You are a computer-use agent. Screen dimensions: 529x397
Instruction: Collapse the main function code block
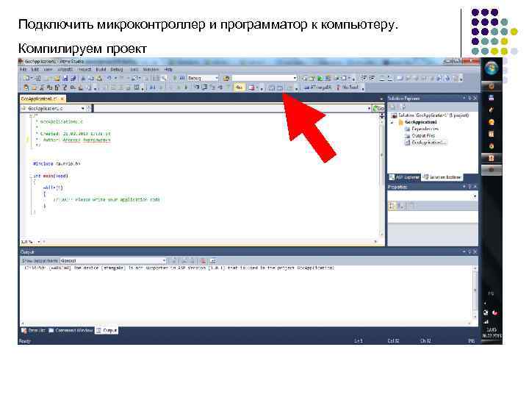[31, 176]
